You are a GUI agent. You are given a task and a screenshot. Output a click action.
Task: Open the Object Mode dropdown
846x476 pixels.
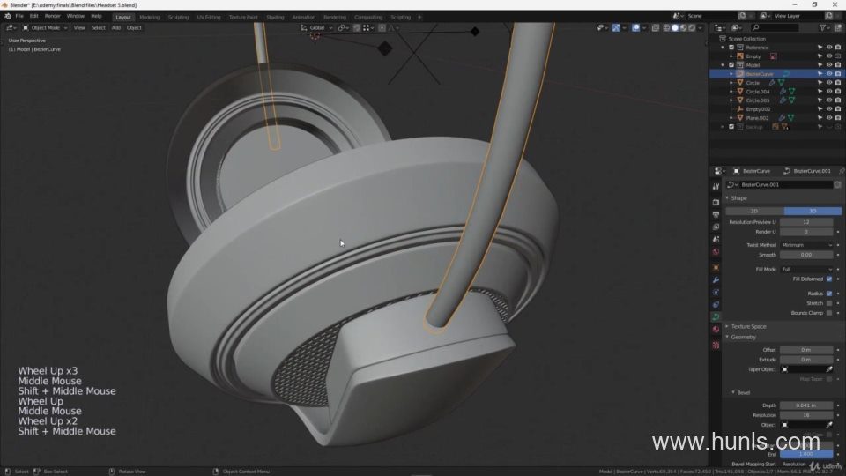click(x=45, y=28)
